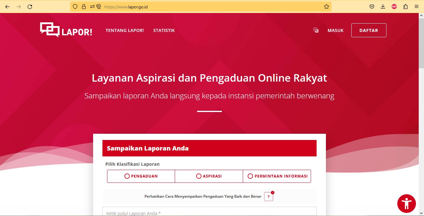Open the help question mark button

(268, 196)
